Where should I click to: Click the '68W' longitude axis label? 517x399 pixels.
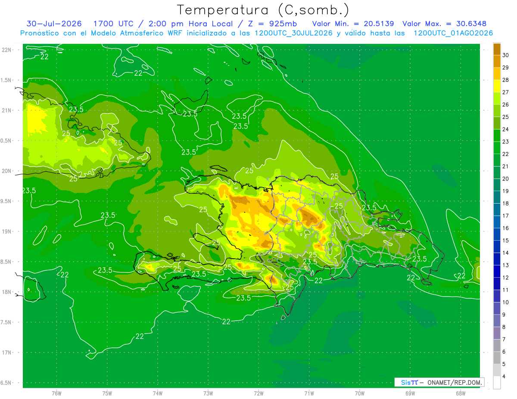tap(461, 393)
